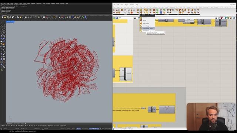Image resolution: width=237 pixels, height=133 pixels.
Task: Open the Perspective viewport title dropdown
Action: (14, 22)
